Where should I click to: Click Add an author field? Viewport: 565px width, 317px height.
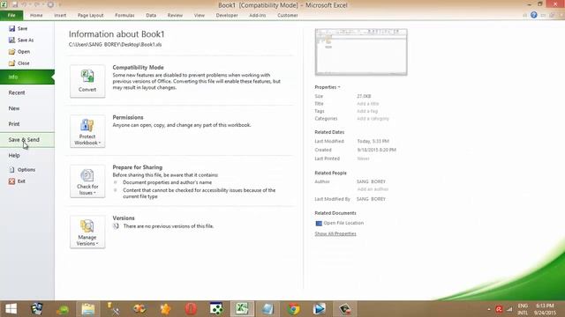tap(373, 189)
